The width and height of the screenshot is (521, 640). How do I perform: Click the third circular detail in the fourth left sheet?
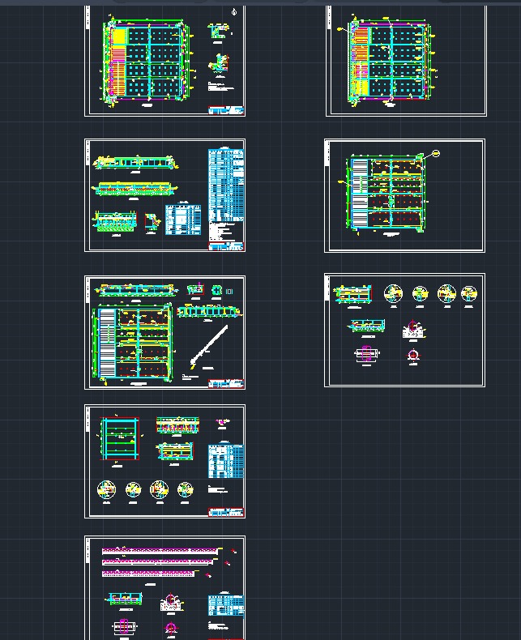(160, 489)
